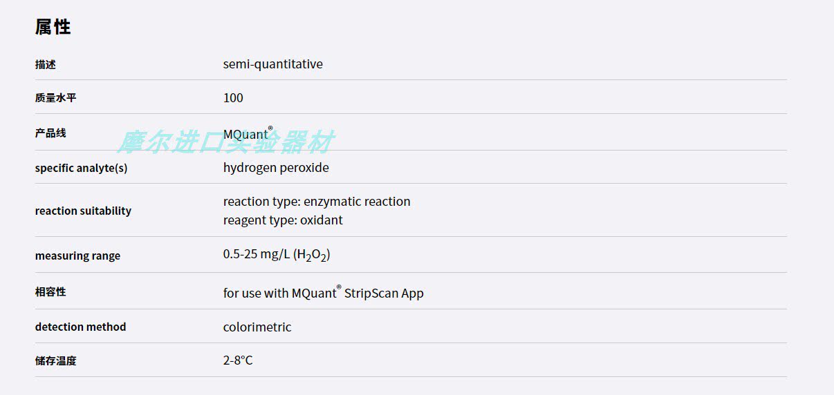This screenshot has height=395, width=834.
Task: Select the hydrogen peroxide value
Action: click(x=276, y=168)
